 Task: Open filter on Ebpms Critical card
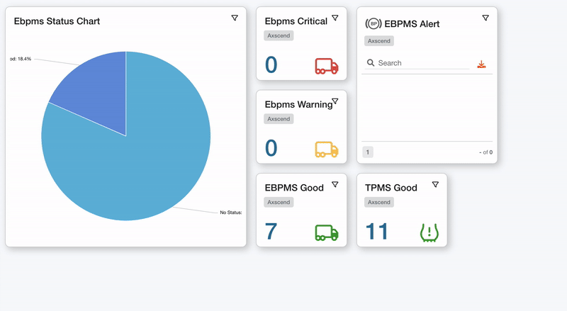click(x=335, y=18)
